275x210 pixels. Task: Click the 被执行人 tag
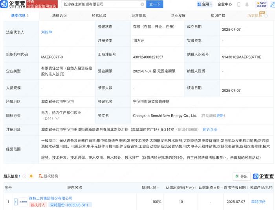pyautogui.click(x=38, y=205)
